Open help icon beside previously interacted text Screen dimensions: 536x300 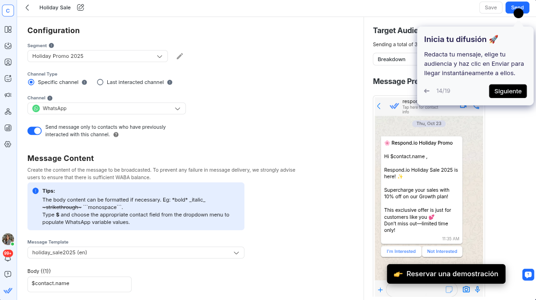click(x=116, y=134)
